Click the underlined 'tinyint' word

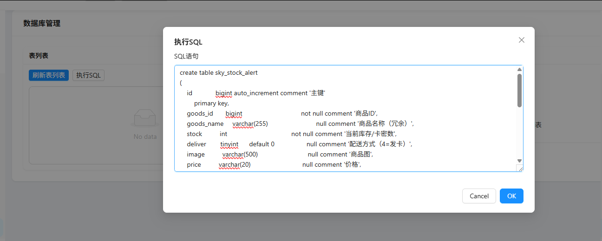229,144
